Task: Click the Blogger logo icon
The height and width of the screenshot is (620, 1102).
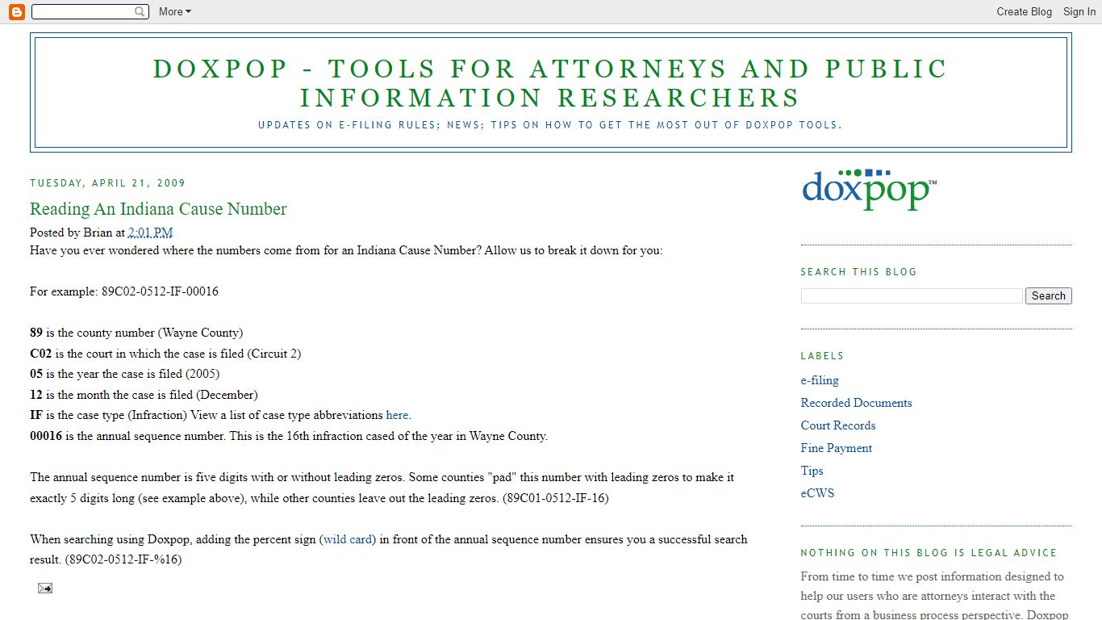Action: coord(16,11)
